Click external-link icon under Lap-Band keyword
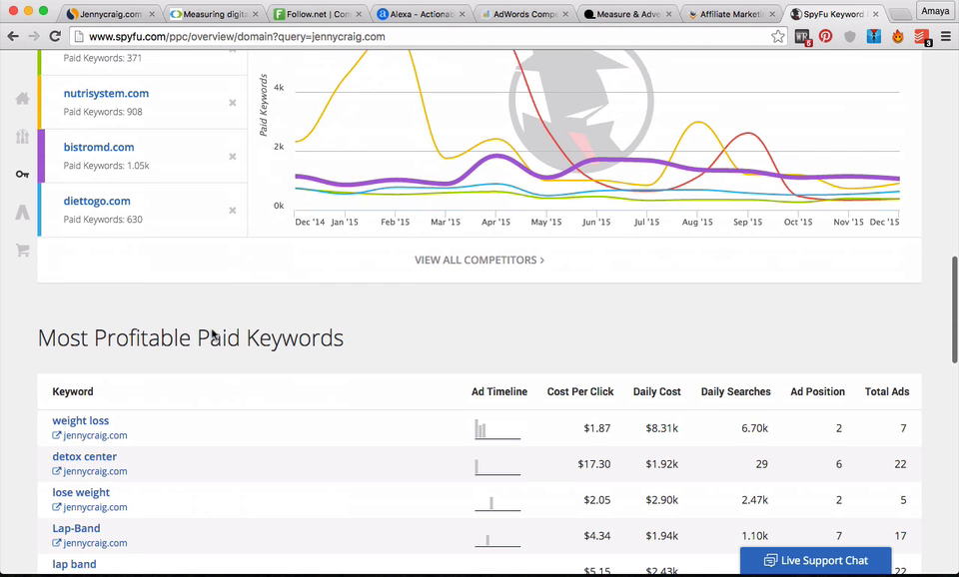 click(x=56, y=543)
